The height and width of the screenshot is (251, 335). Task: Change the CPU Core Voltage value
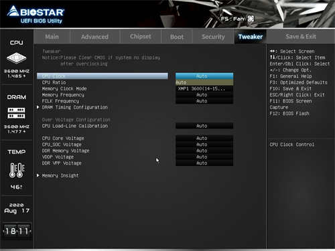point(204,139)
